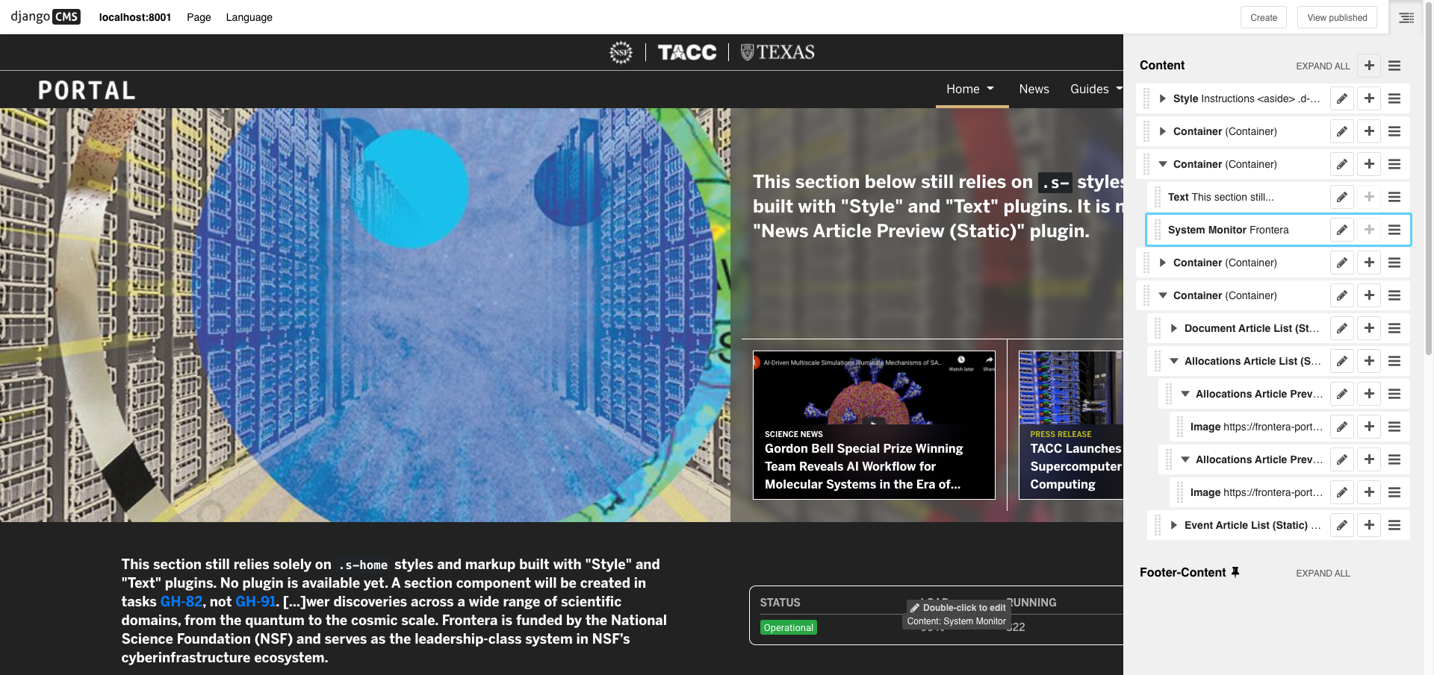
Task: Open the Language menu
Action: tap(249, 17)
